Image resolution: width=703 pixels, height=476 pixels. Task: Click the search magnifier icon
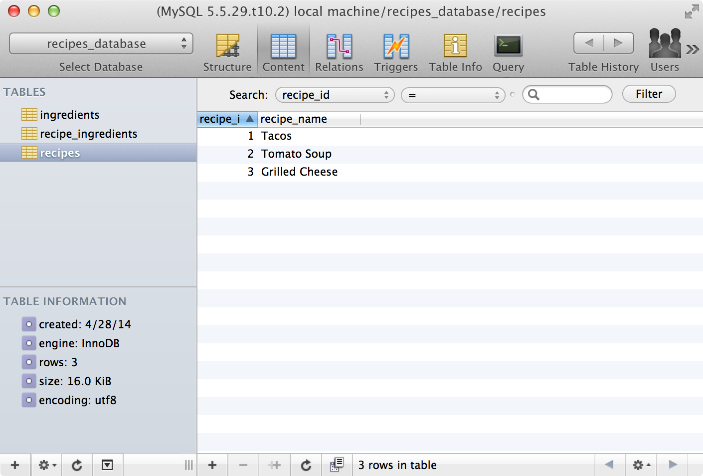click(533, 94)
